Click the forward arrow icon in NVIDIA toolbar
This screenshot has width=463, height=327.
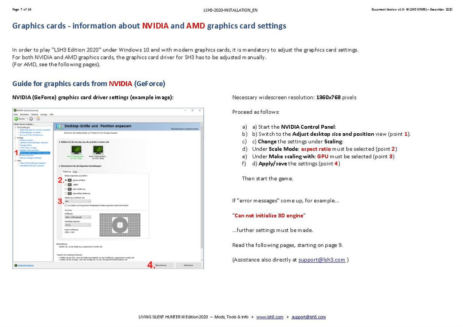(31, 119)
